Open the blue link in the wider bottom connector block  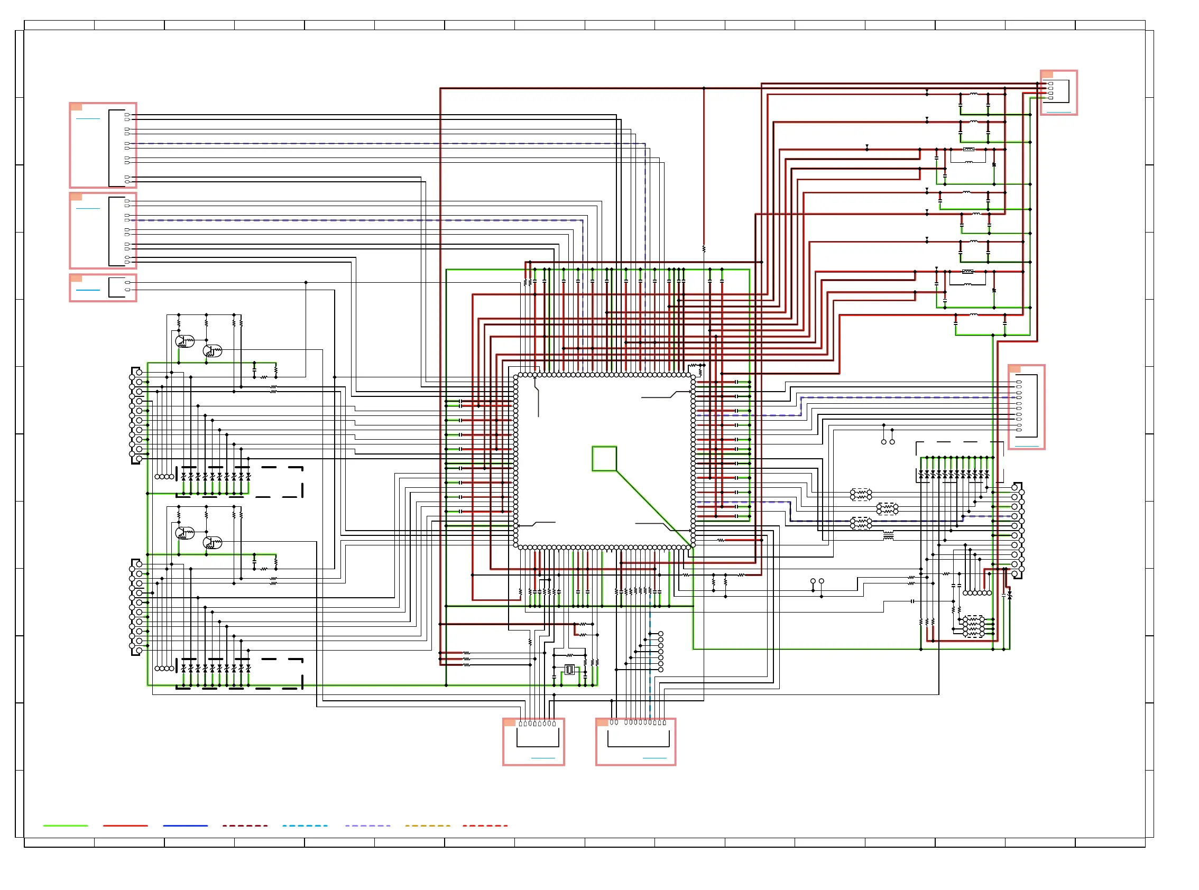pyautogui.click(x=654, y=758)
